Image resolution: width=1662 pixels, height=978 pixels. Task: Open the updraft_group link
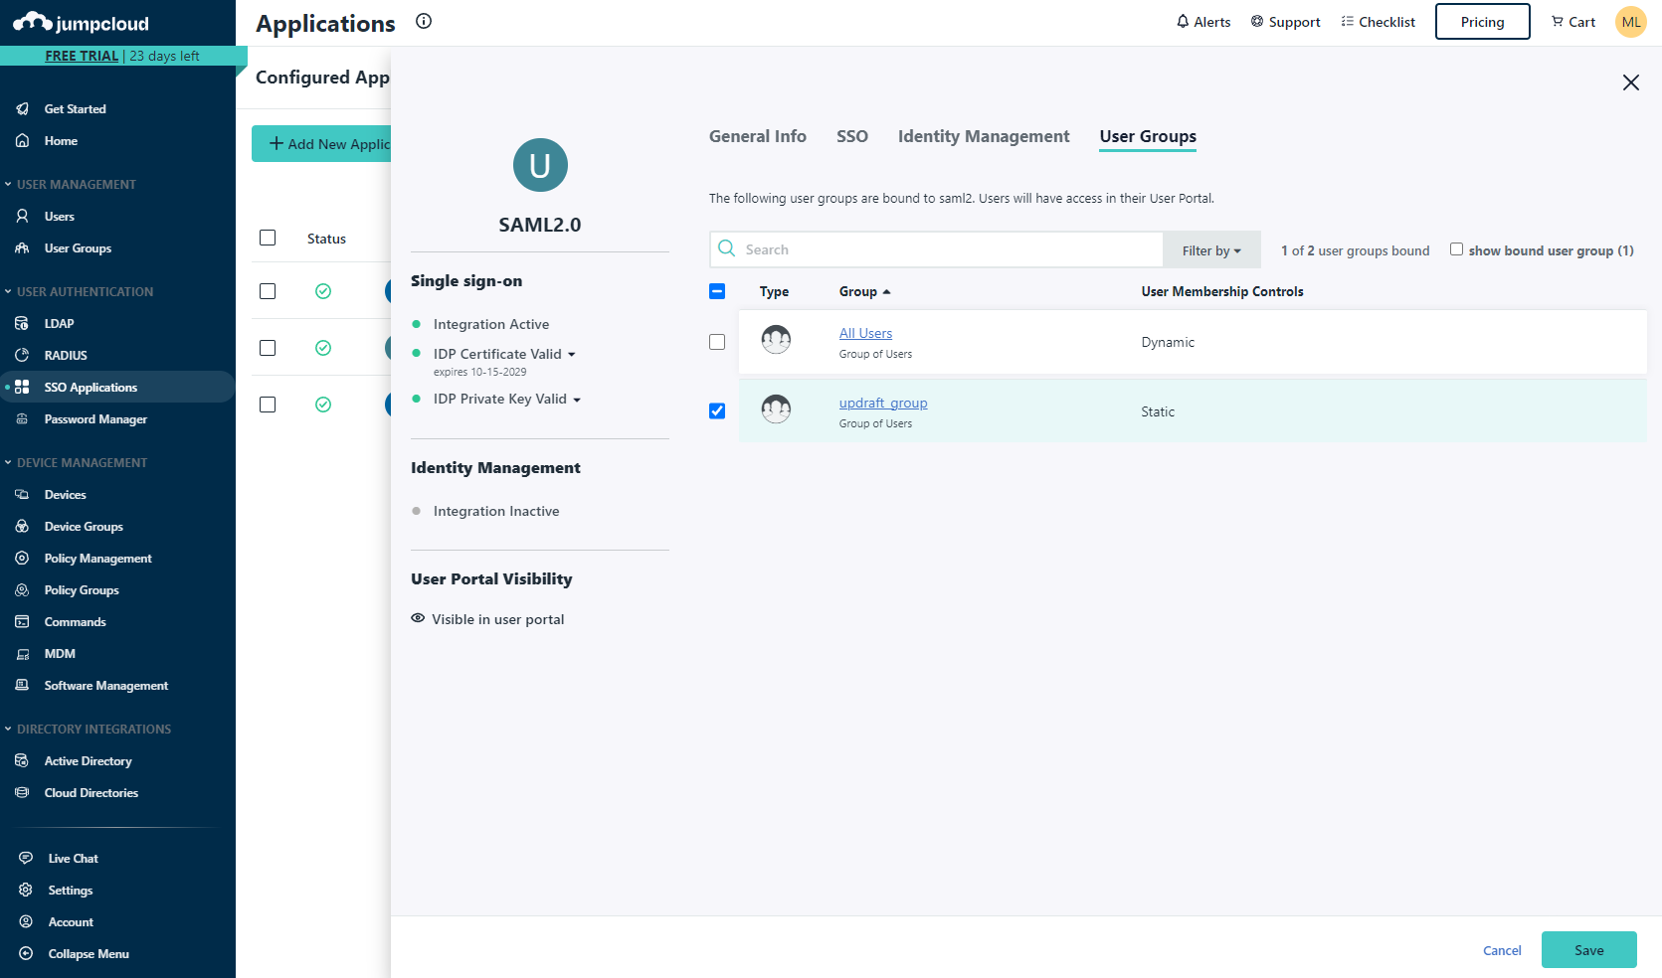[x=882, y=403]
